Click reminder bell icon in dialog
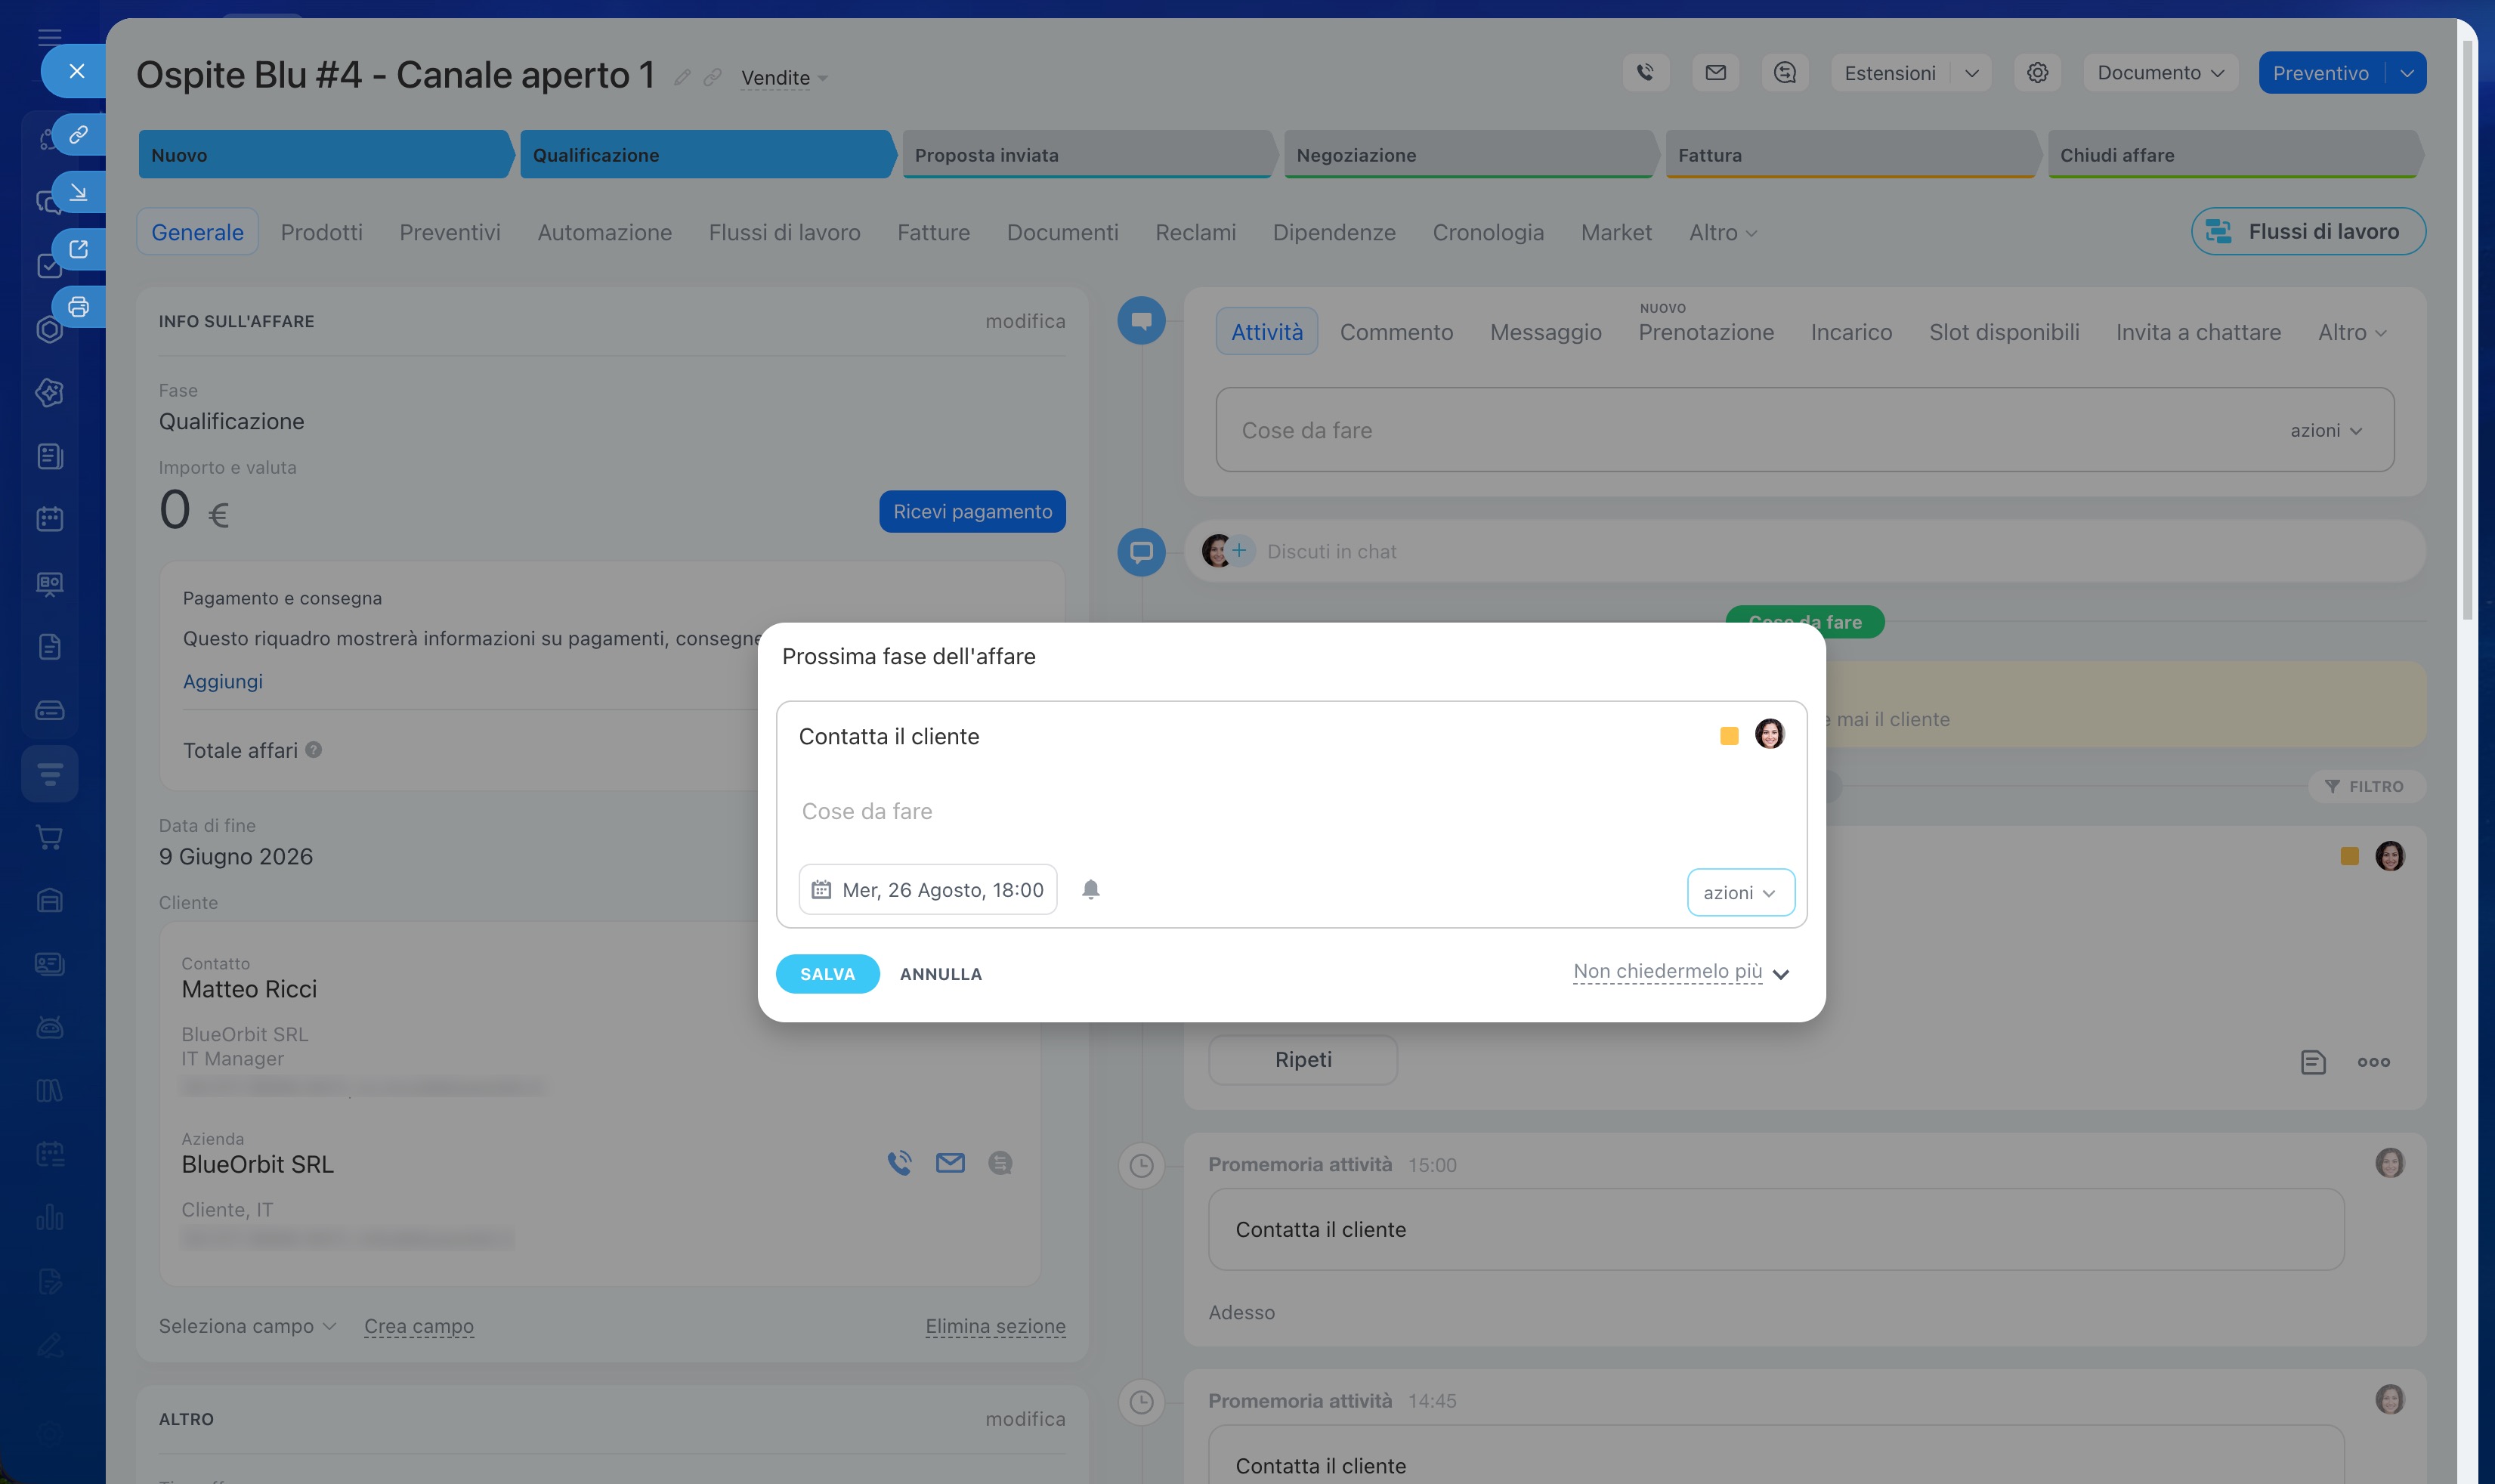Image resolution: width=2495 pixels, height=1484 pixels. pos(1091,889)
